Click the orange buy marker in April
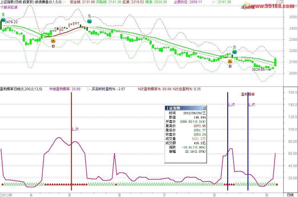Screen dimensions: 298x197 (x=53, y=41)
